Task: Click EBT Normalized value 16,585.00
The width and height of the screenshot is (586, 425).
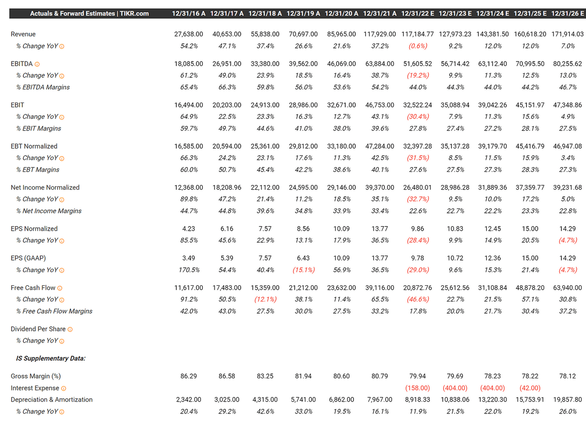Action: [188, 147]
